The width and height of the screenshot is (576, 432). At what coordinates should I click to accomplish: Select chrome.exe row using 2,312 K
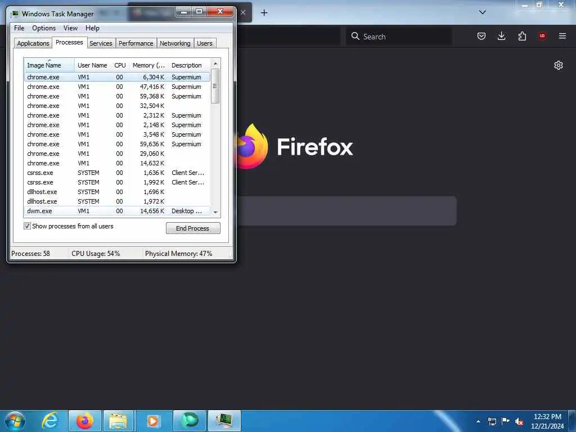click(x=117, y=115)
